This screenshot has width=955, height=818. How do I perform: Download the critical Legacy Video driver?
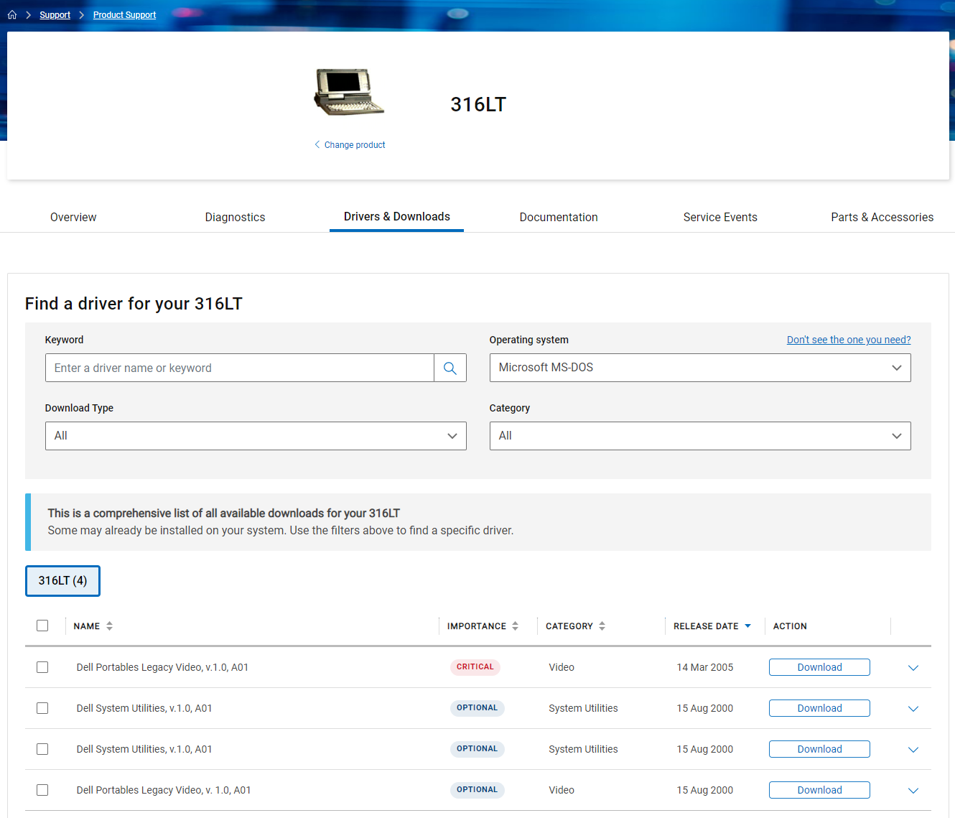click(819, 667)
